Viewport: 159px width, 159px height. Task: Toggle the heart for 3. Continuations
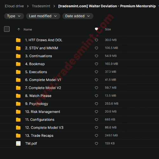(x=96, y=56)
